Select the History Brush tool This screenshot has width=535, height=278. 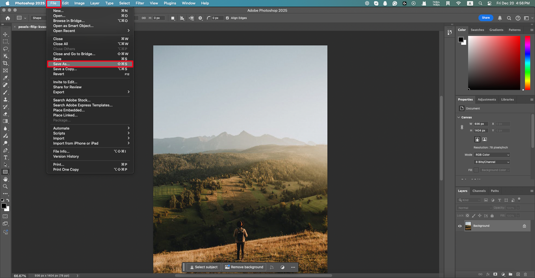click(x=5, y=107)
